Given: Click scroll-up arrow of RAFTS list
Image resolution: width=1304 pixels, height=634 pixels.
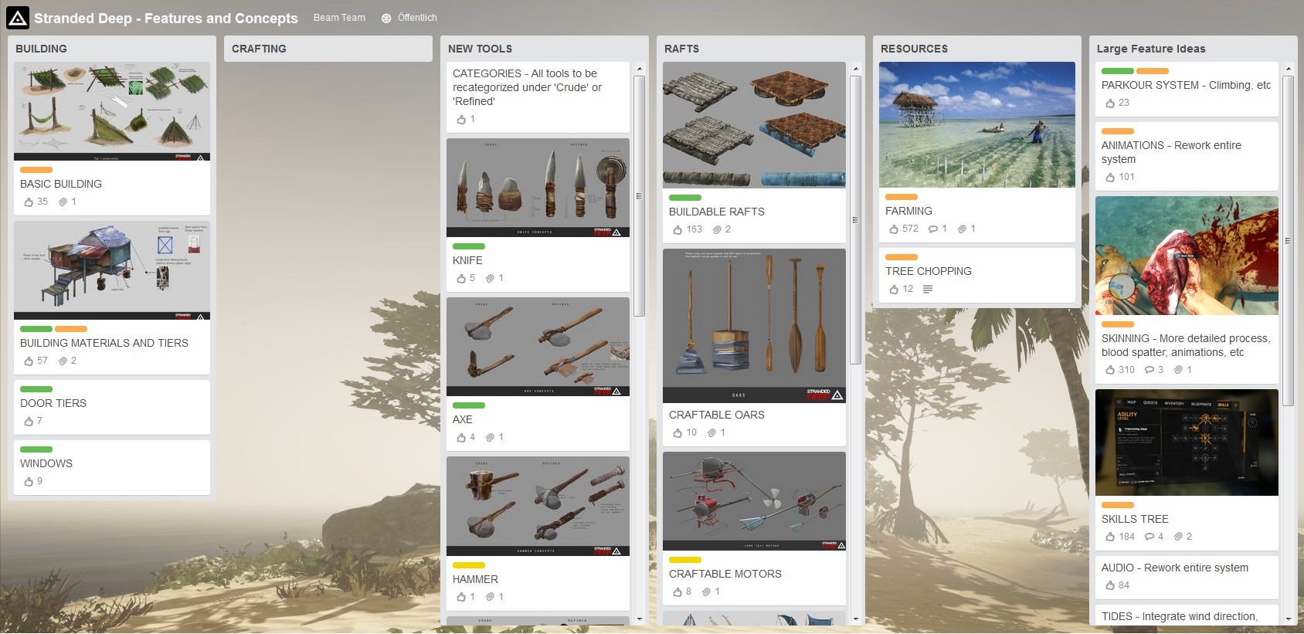Looking at the screenshot, I should click(855, 69).
